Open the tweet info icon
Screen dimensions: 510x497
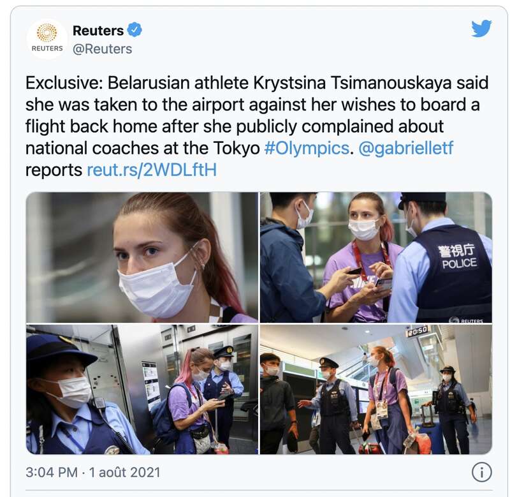point(482,473)
